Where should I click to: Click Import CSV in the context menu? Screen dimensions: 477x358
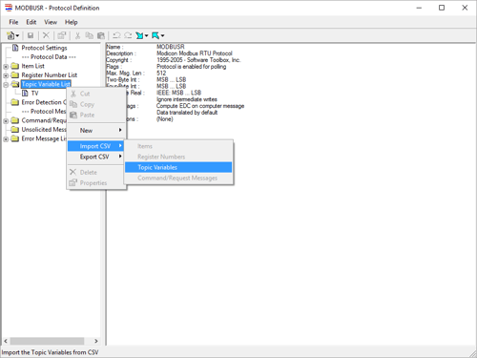tap(96, 146)
